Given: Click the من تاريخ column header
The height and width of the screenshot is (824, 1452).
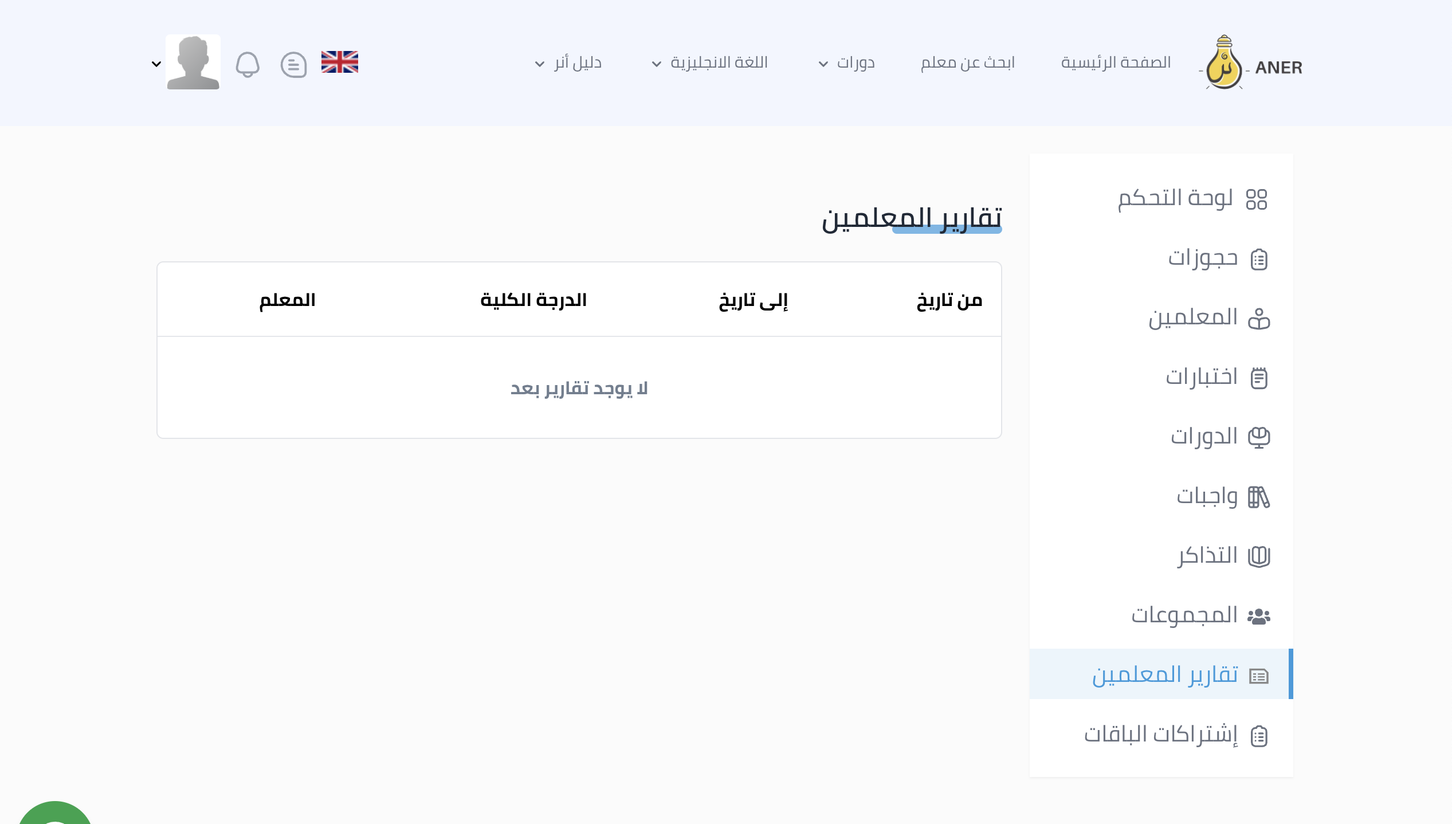Looking at the screenshot, I should click(949, 300).
